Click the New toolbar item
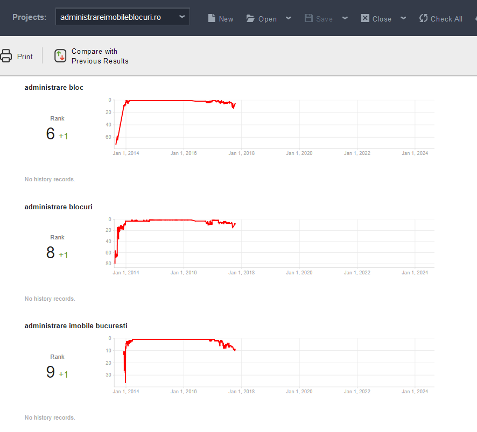 coord(221,18)
